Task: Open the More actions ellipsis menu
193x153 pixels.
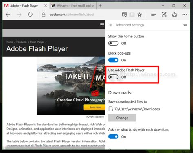Action: 185,15
